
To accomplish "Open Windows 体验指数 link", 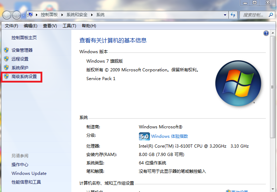I will click(169, 136).
